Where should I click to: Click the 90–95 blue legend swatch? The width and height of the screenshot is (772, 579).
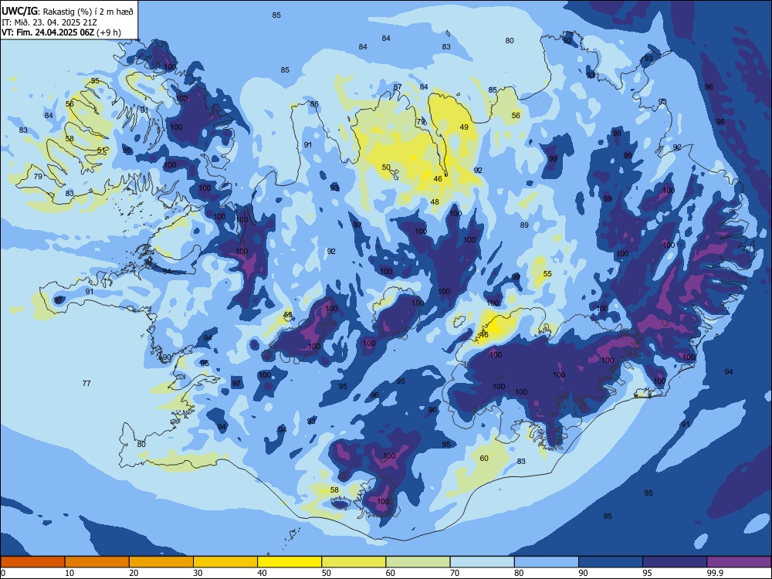point(611,562)
